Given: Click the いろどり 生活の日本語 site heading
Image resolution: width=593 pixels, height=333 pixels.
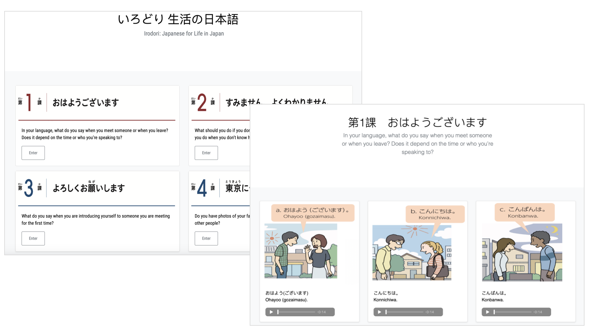Looking at the screenshot, I should click(178, 19).
